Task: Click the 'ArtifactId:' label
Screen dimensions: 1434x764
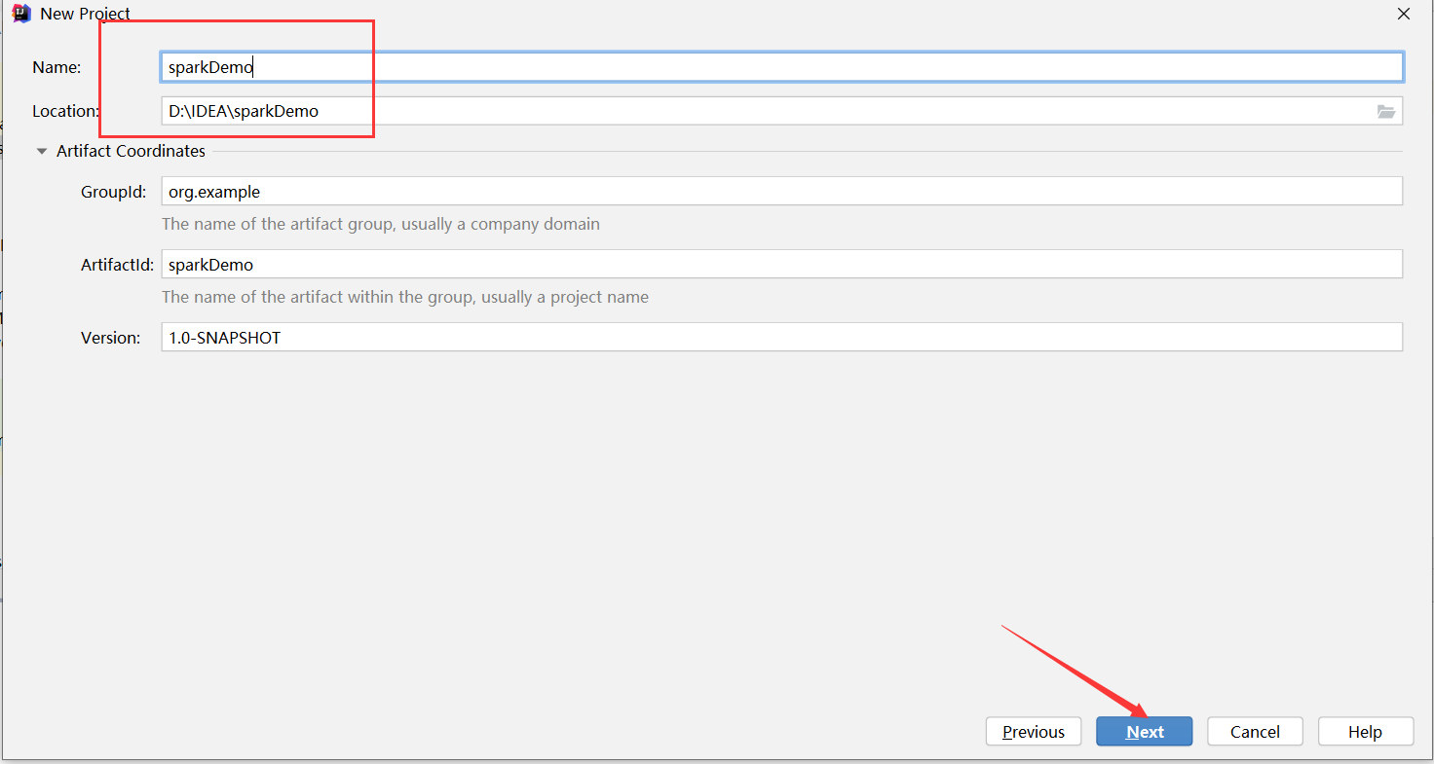Action: click(118, 265)
